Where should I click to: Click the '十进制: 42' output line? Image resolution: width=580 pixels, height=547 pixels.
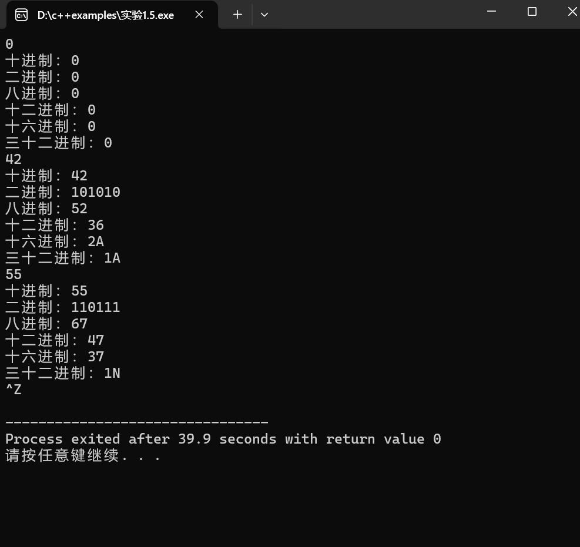pyautogui.click(x=46, y=176)
